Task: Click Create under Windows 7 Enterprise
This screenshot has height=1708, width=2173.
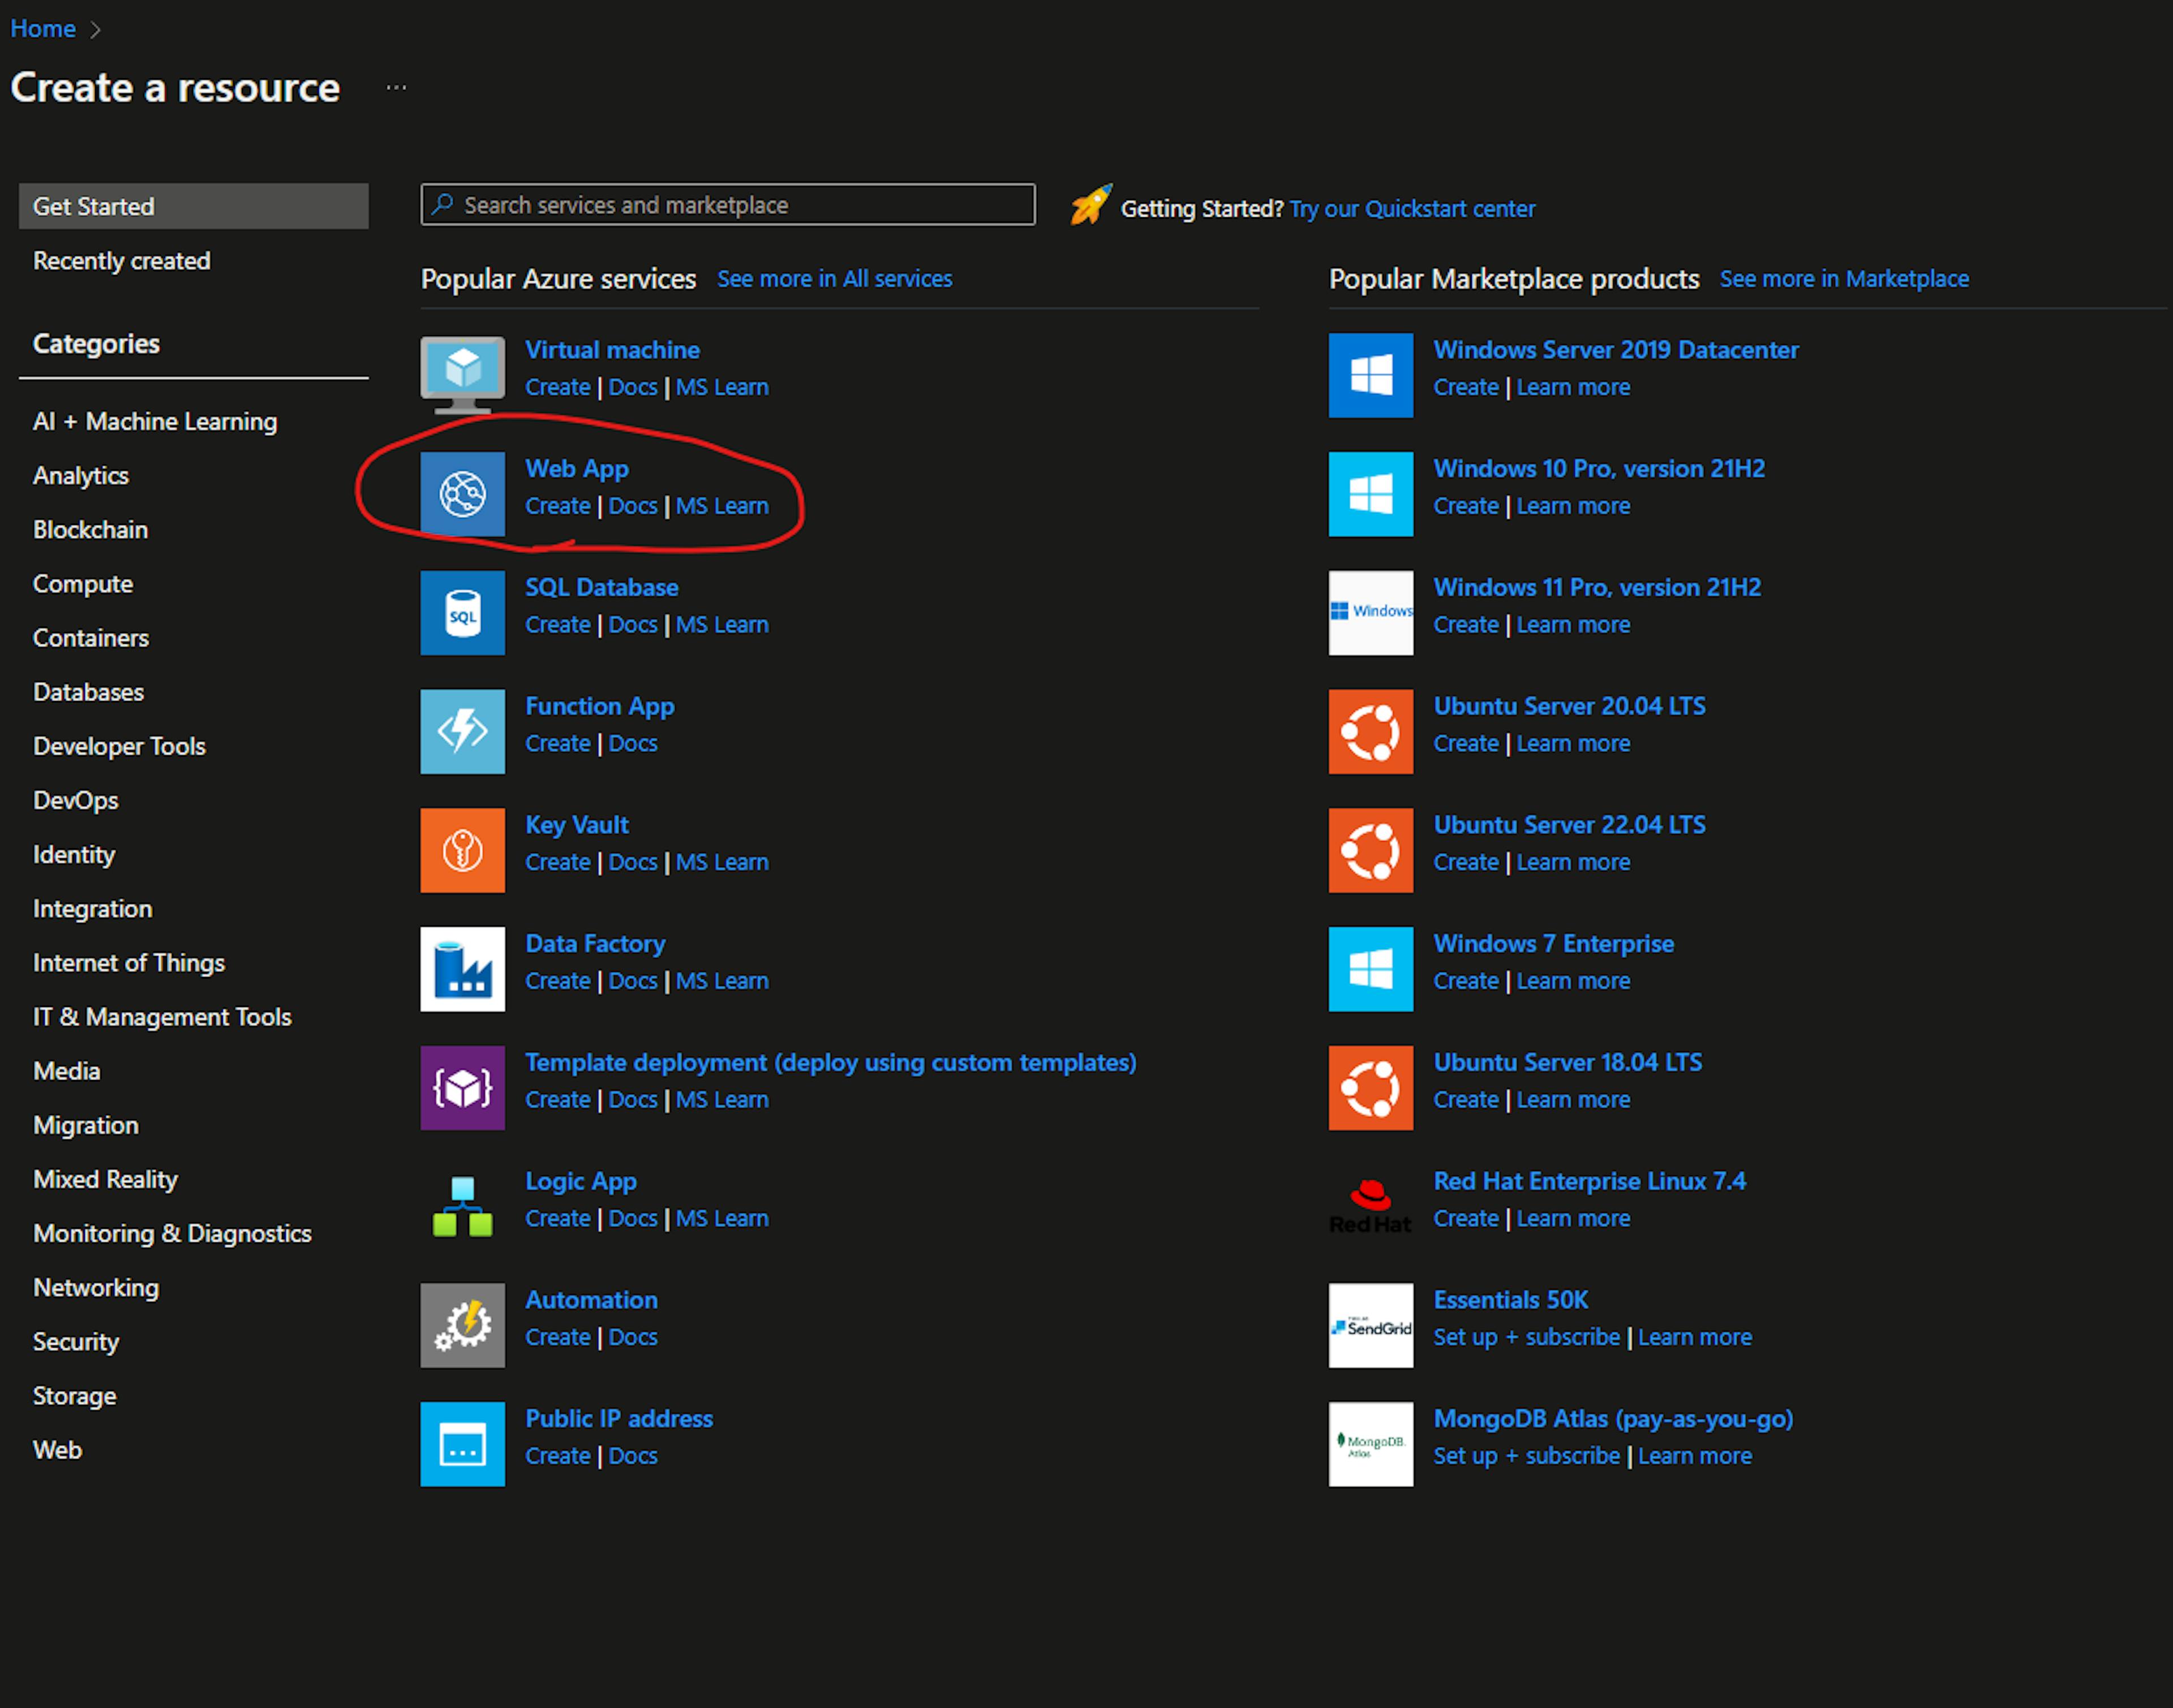Action: (x=1466, y=981)
